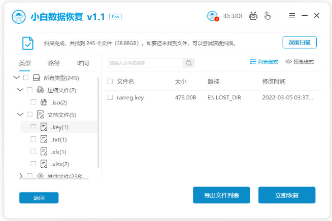Open the user account avatar
The width and height of the screenshot is (332, 221).
coord(213,16)
